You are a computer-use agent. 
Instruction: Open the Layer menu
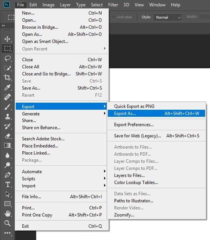pyautogui.click(x=65, y=5)
